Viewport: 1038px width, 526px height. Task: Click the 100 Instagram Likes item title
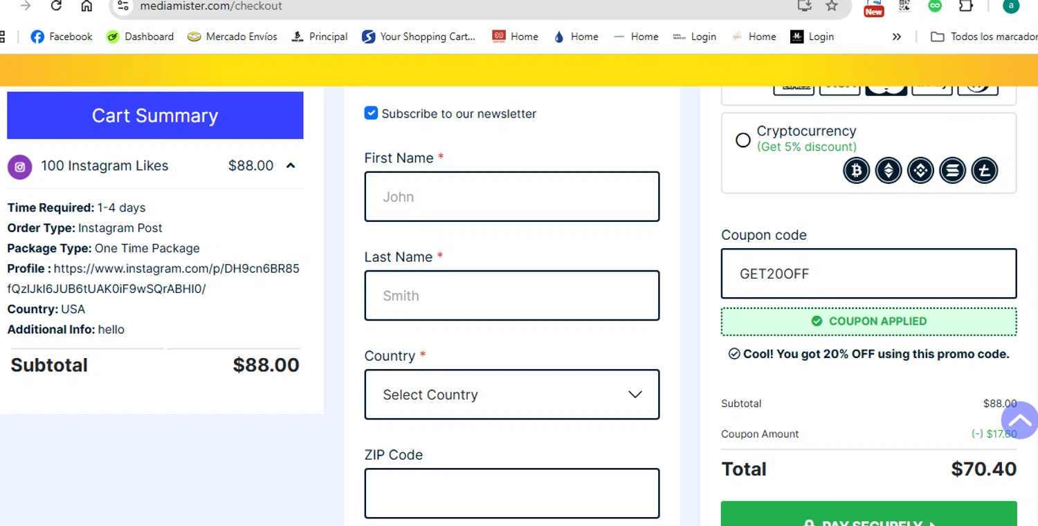tap(104, 165)
